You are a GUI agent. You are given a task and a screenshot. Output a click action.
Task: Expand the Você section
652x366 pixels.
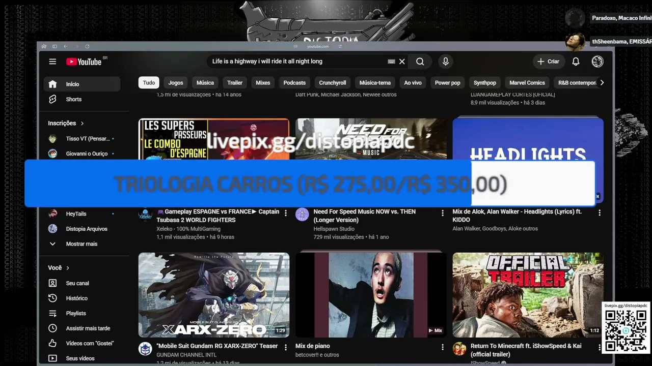point(59,268)
